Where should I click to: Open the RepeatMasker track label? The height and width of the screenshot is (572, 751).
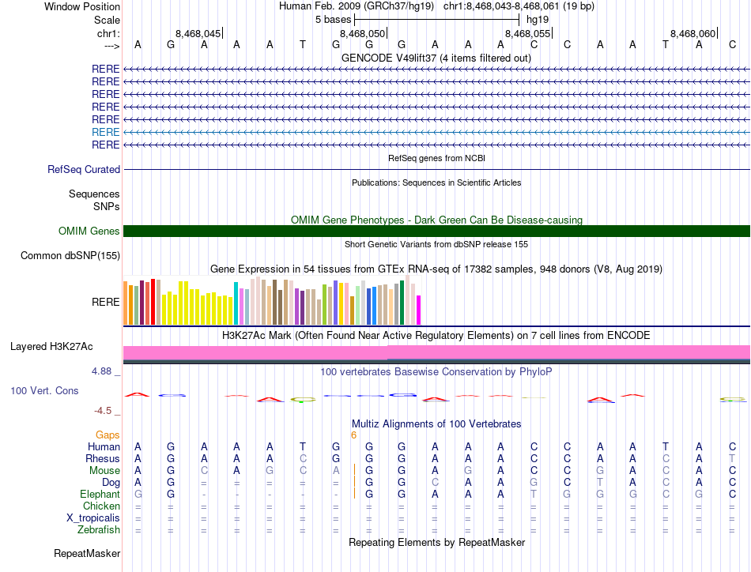point(87,553)
